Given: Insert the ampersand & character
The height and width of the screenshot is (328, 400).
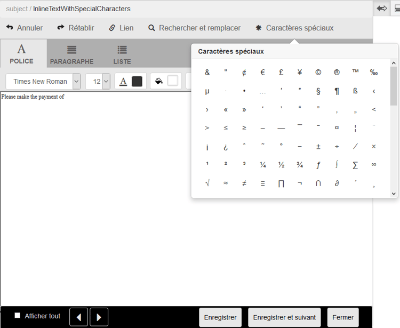Looking at the screenshot, I should click(x=207, y=73).
